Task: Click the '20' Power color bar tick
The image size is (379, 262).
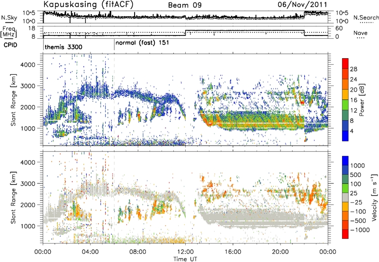Action: click(353, 90)
